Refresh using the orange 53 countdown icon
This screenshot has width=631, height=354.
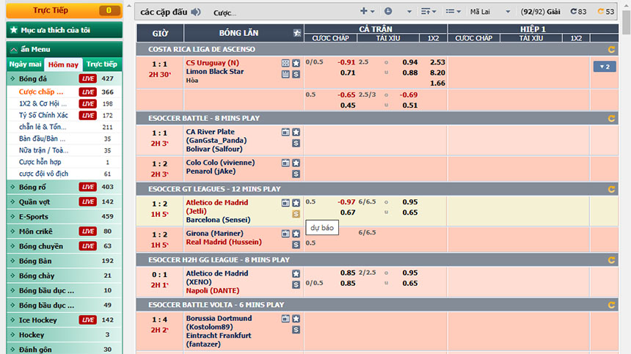pyautogui.click(x=605, y=12)
